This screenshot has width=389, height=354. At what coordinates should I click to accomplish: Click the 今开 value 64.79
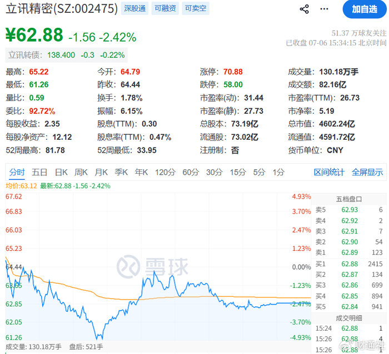click(130, 72)
